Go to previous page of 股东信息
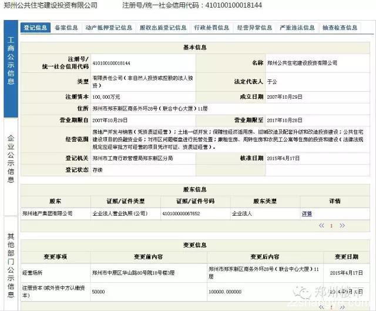Screen dimensions: 376x311 click(321, 226)
